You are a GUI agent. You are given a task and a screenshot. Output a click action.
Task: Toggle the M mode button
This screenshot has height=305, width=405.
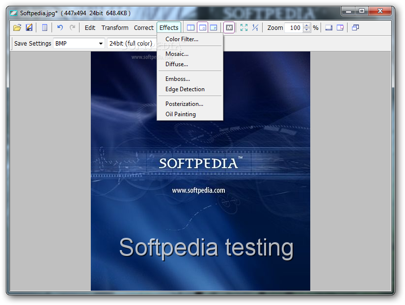229,27
